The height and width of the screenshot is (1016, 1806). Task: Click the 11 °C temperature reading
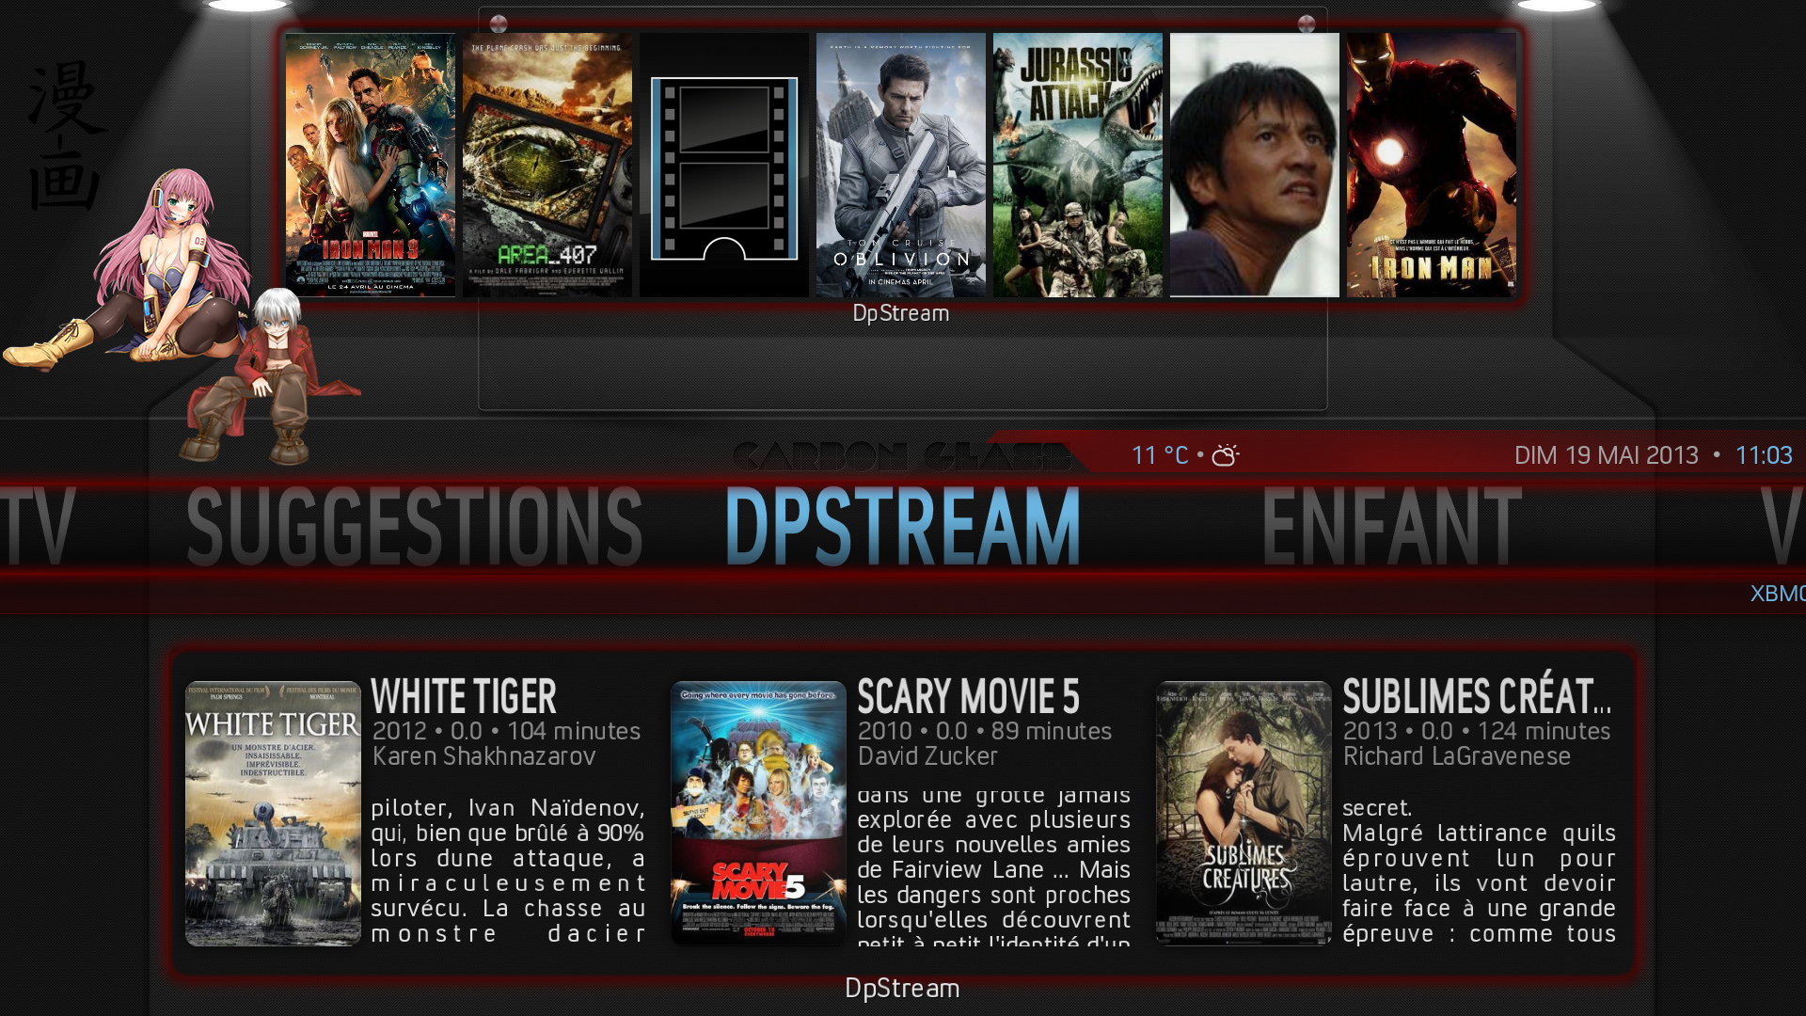point(1160,455)
